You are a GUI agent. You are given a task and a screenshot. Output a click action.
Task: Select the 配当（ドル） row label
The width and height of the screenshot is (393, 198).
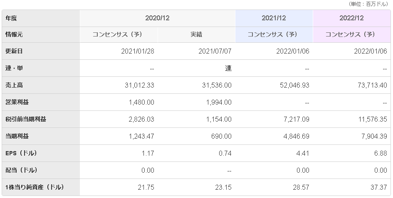(x=21, y=170)
